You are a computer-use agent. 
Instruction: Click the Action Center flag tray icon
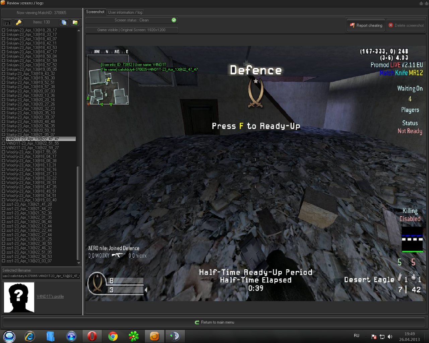[374, 337]
